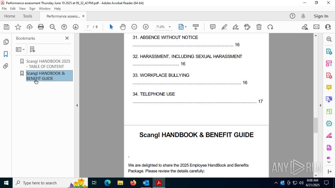Open Create PDF tool
The height and width of the screenshot is (188, 335).
tap(329, 75)
